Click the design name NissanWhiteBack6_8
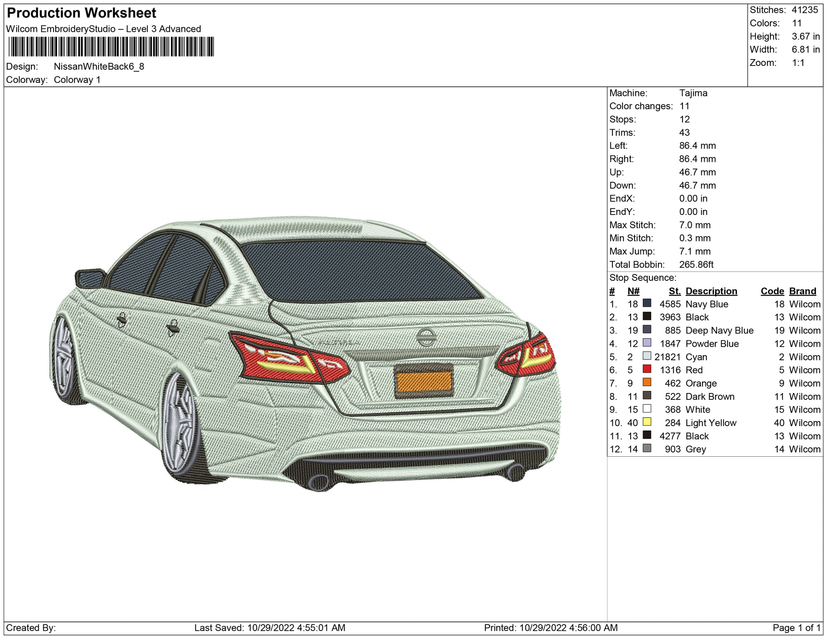The width and height of the screenshot is (827, 636). click(99, 67)
